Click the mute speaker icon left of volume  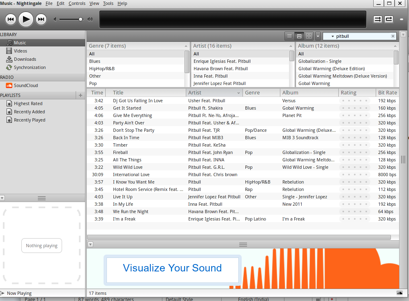tap(55, 19)
